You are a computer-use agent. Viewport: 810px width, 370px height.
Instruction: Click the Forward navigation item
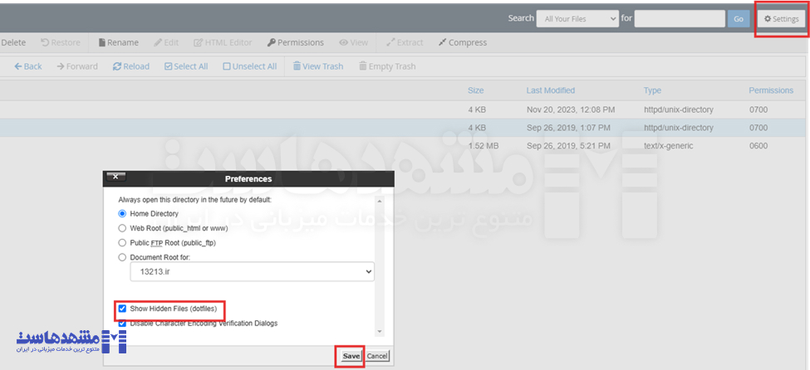pos(77,66)
